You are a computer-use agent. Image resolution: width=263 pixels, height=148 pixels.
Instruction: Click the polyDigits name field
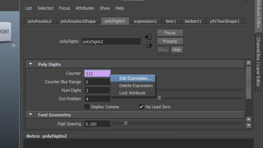[x=111, y=42]
